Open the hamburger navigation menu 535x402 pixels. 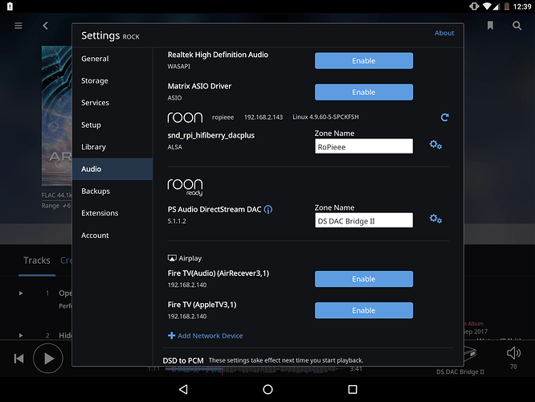[x=18, y=26]
